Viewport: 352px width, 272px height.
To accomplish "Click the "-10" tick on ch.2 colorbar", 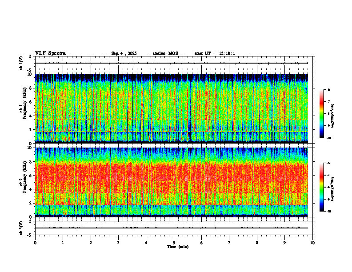I will coord(328,212).
